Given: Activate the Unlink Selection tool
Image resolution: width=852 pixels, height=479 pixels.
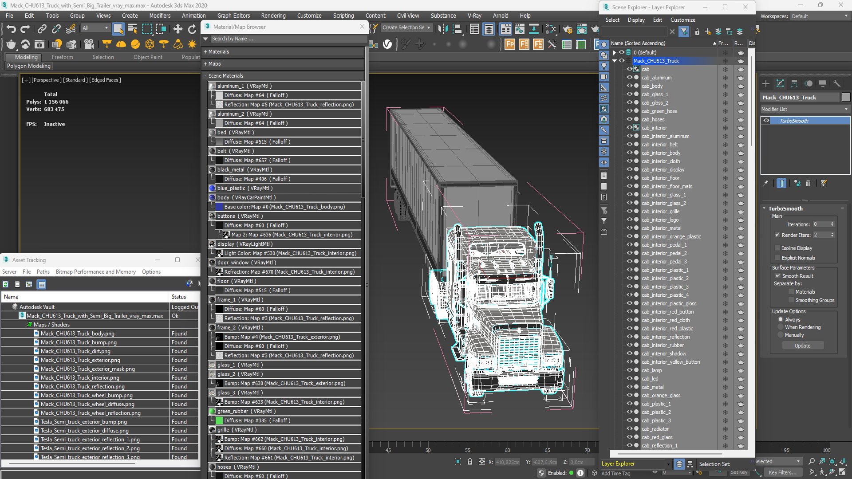Looking at the screenshot, I should pos(56,29).
